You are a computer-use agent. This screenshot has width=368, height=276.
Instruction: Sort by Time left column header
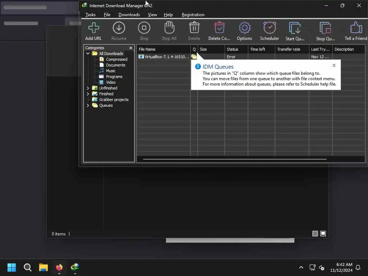262,49
